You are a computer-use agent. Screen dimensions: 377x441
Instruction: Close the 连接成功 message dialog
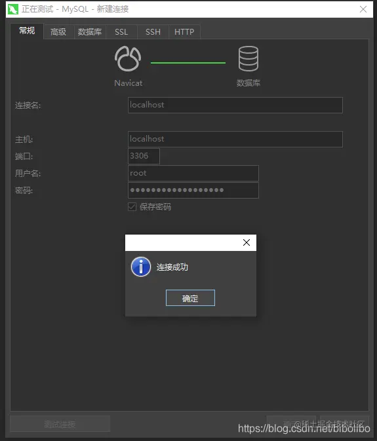tap(247, 242)
